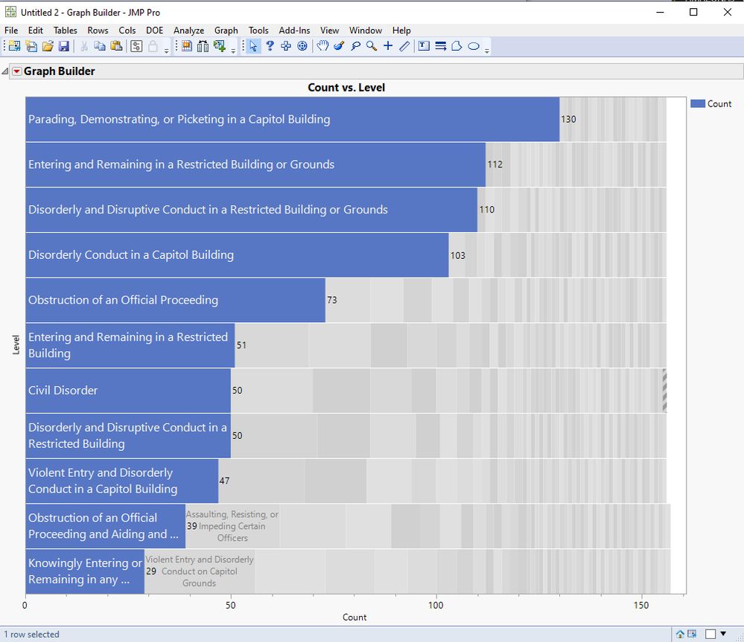Image resolution: width=744 pixels, height=642 pixels.
Task: Click the Level vertical axis label
Action: click(16, 344)
